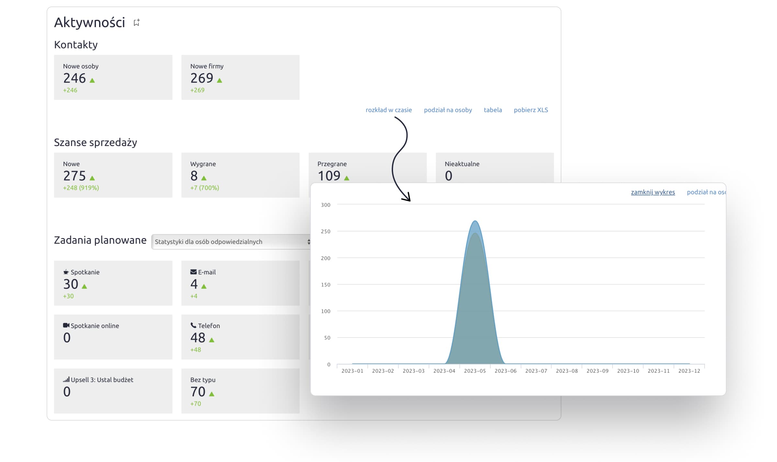Click the coffee cup icon for Spotkanie
The image size is (777, 462).
click(66, 272)
